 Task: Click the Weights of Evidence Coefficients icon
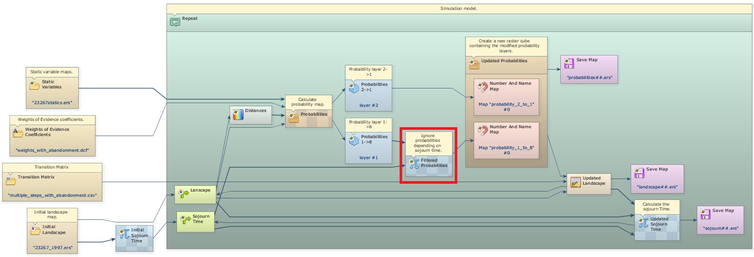click(18, 132)
